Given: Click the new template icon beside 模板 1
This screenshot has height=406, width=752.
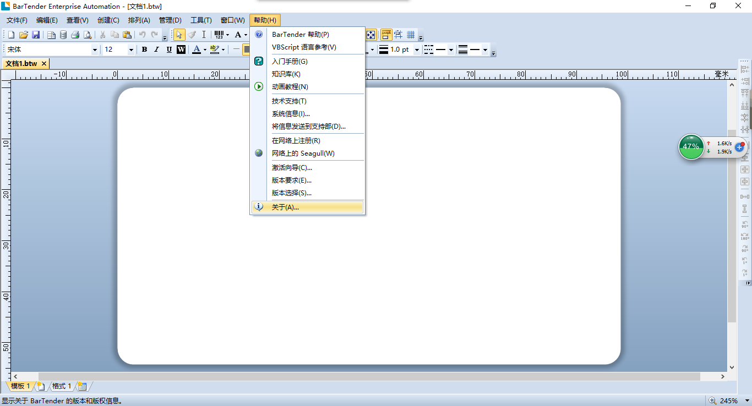Looking at the screenshot, I should click(x=40, y=386).
